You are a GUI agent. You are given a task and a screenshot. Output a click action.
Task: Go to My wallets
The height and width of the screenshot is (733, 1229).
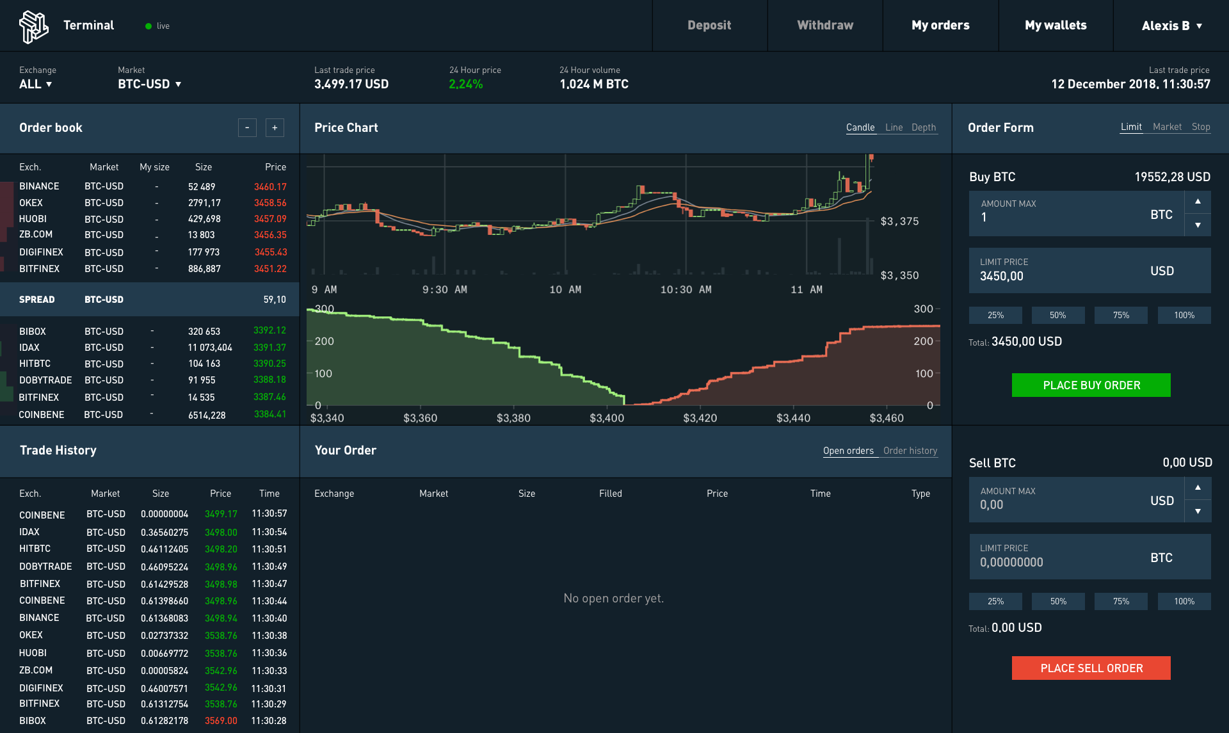(1056, 26)
